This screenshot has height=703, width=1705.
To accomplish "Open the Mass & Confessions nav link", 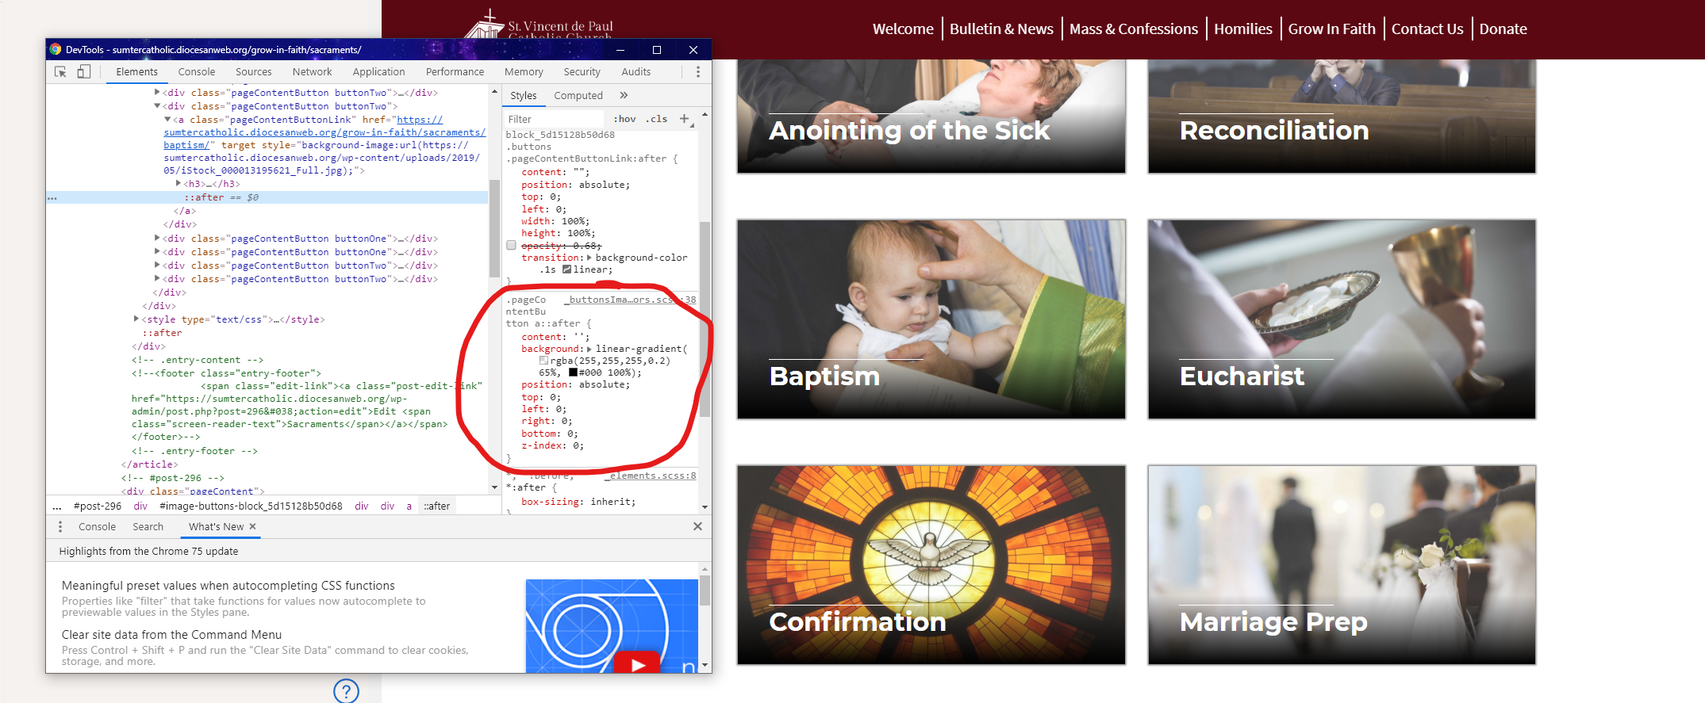I will pos(1133,29).
